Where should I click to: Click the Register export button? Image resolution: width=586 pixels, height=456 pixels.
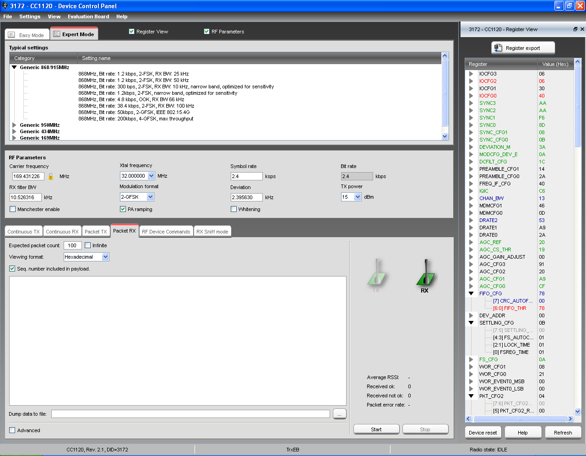pos(523,48)
